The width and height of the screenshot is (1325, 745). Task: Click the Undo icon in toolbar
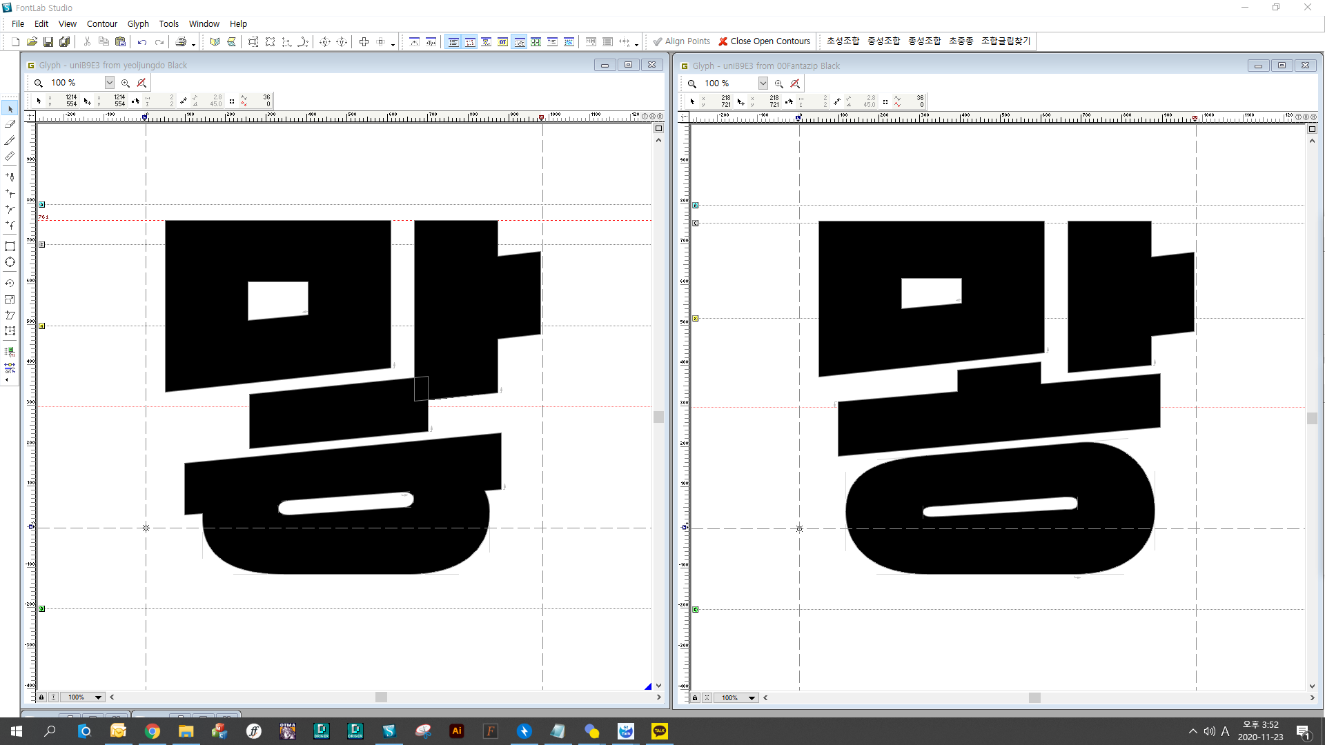click(142, 42)
